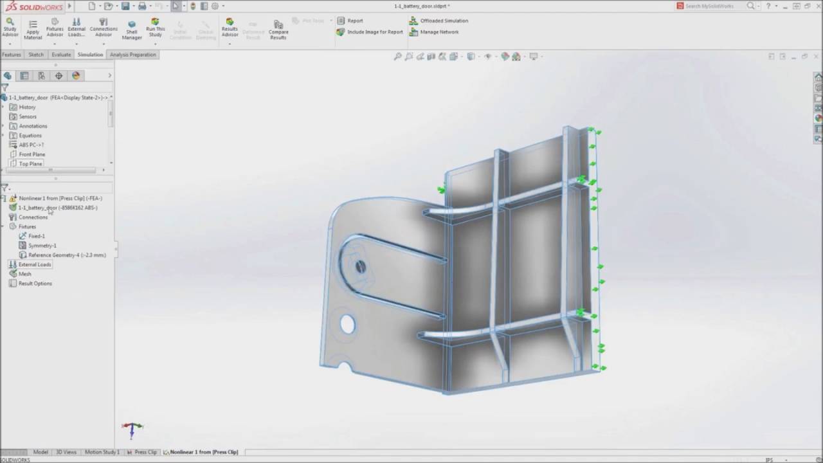The width and height of the screenshot is (823, 463).
Task: Select the Fixed-1 fixture
Action: (32, 236)
